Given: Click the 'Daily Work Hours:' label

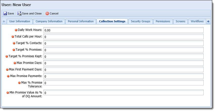Looking at the screenshot, I should (x=30, y=30).
